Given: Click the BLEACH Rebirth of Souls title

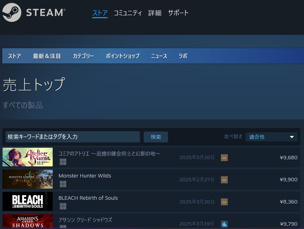Looking at the screenshot, I should point(88,198).
